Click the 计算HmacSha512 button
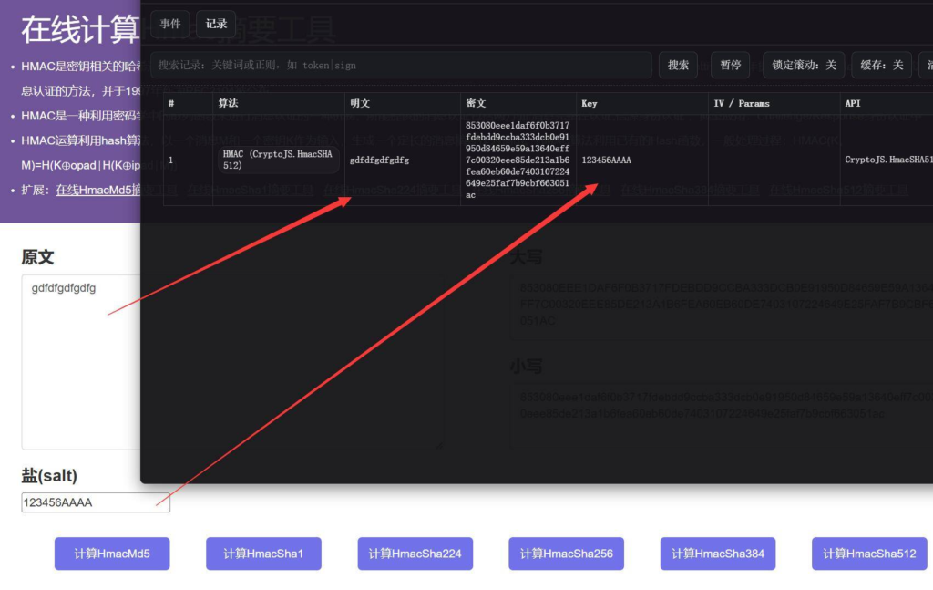933x590 pixels. (x=869, y=554)
